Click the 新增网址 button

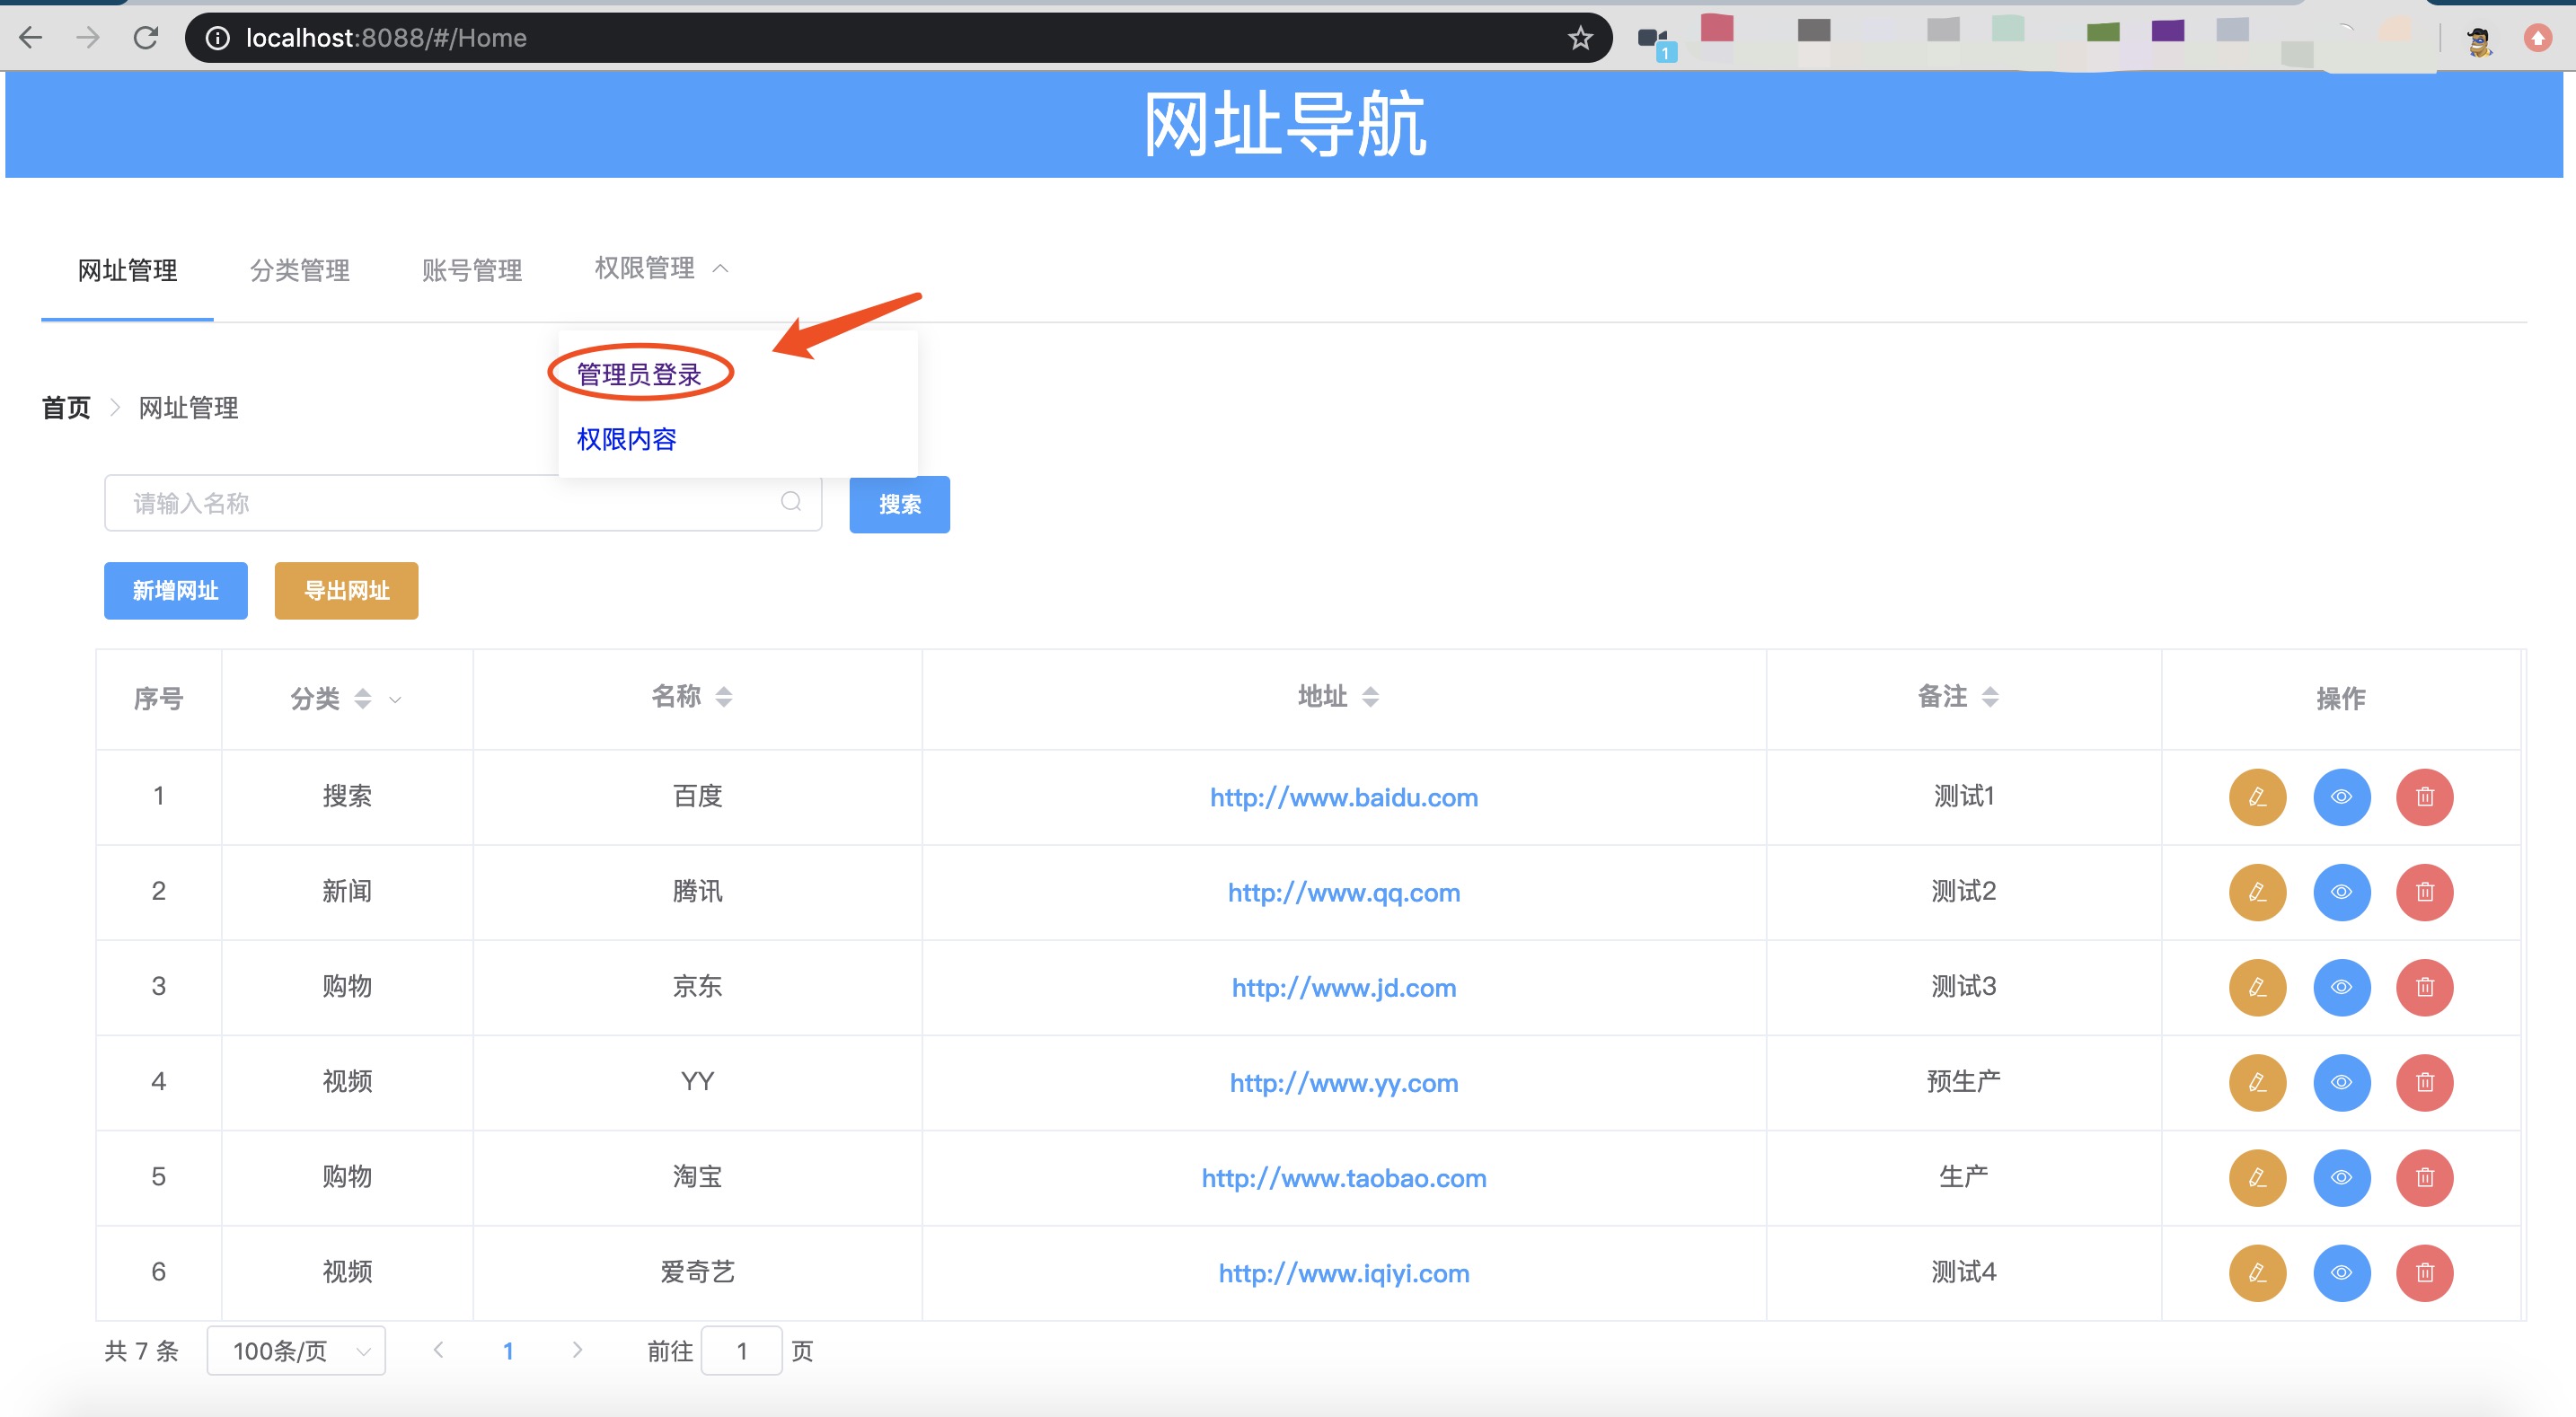coord(176,590)
